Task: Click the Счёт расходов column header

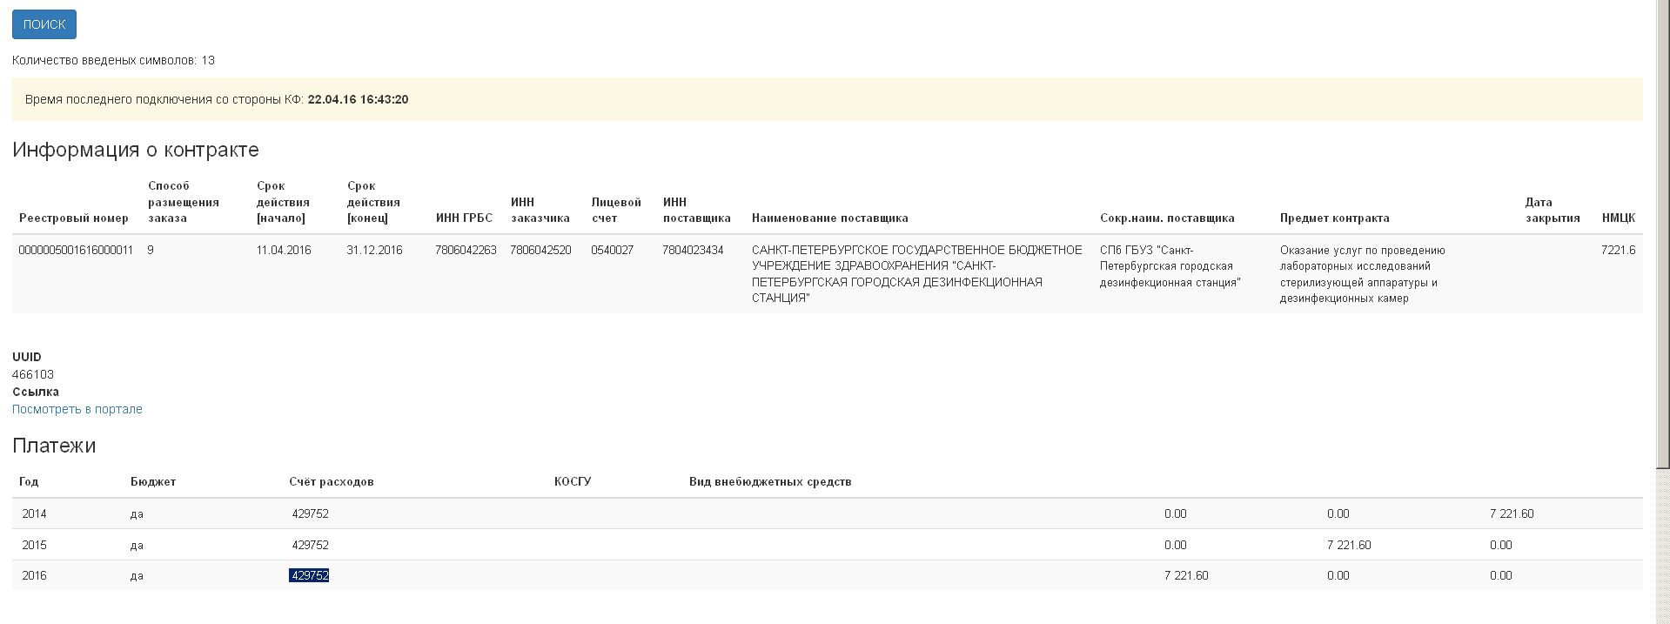Action: 331,481
